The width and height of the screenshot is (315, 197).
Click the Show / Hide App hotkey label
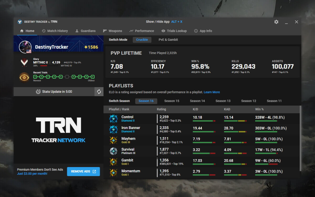164,22
